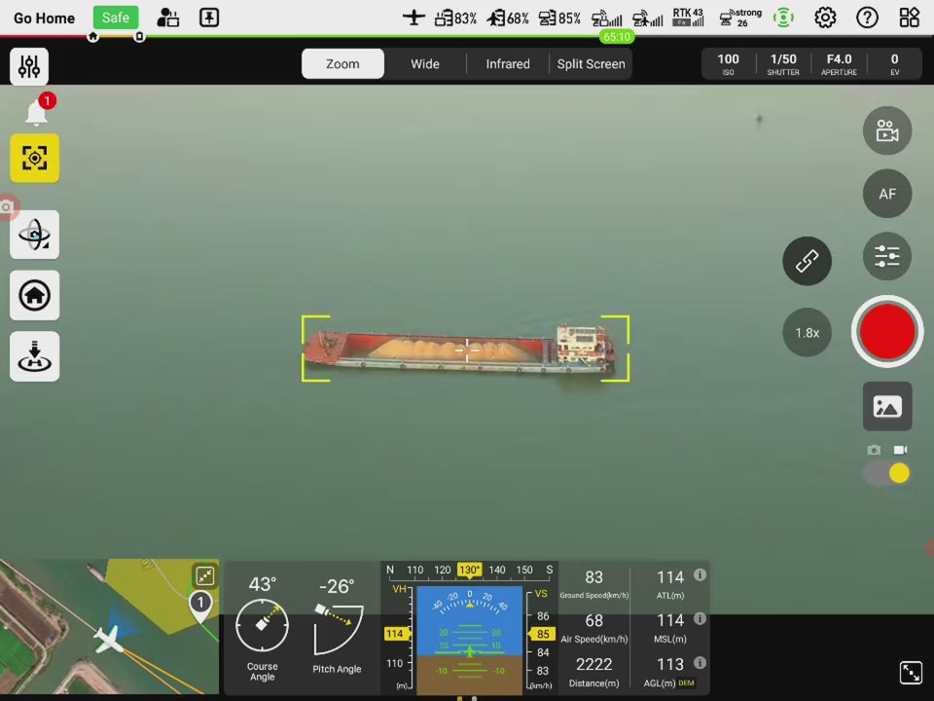Toggle the photo/video mode switch
934x701 pixels.
[887, 473]
